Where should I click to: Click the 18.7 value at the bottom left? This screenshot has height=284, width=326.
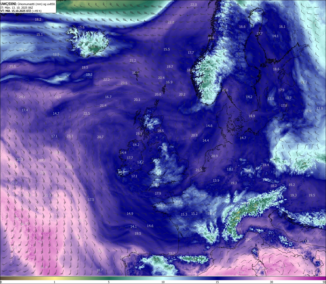[x=100, y=270]
